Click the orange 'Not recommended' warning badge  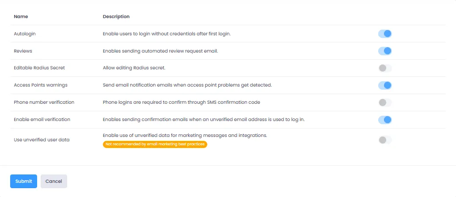tap(155, 144)
